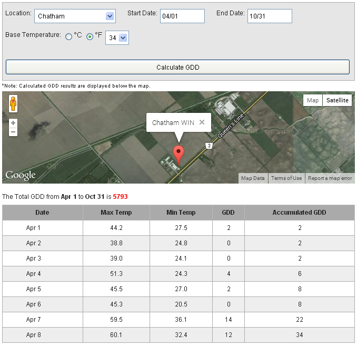
Task: Switch map to Map view
Action: 313,100
